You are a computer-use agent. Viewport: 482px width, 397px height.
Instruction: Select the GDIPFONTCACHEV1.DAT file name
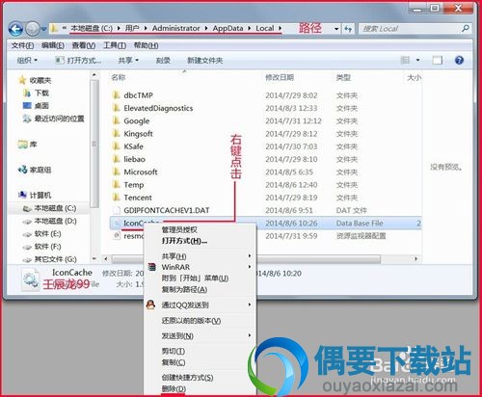(167, 210)
